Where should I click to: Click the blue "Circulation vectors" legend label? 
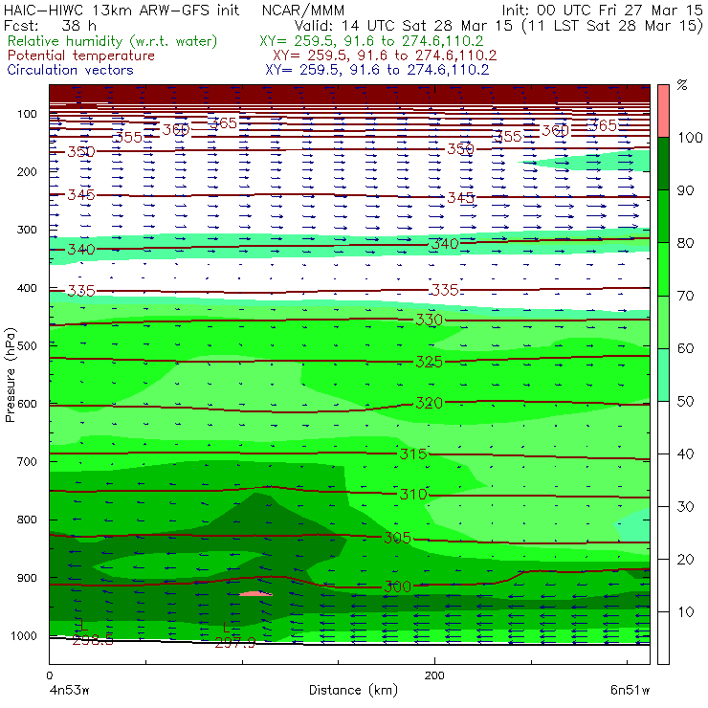coord(71,70)
